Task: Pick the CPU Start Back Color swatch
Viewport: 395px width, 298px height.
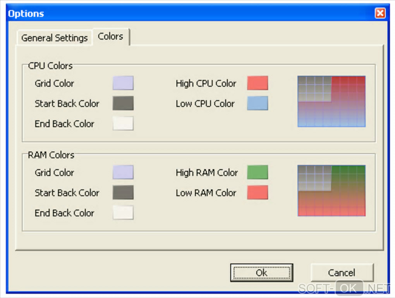Action: (123, 103)
